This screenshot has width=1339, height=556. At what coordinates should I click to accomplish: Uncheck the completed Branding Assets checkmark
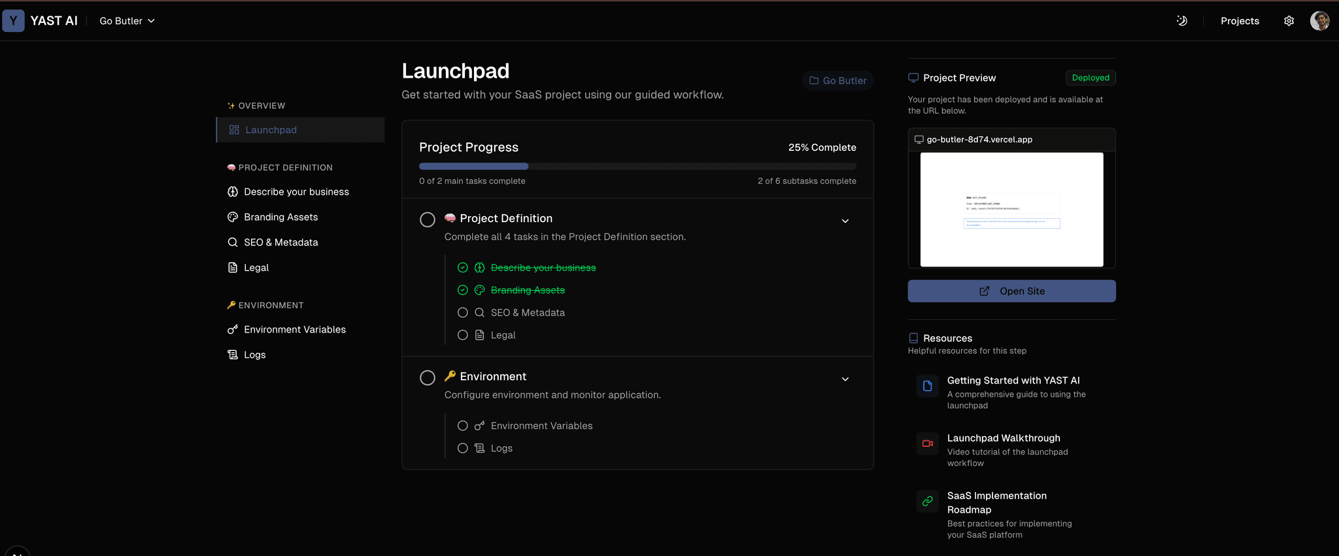click(463, 290)
